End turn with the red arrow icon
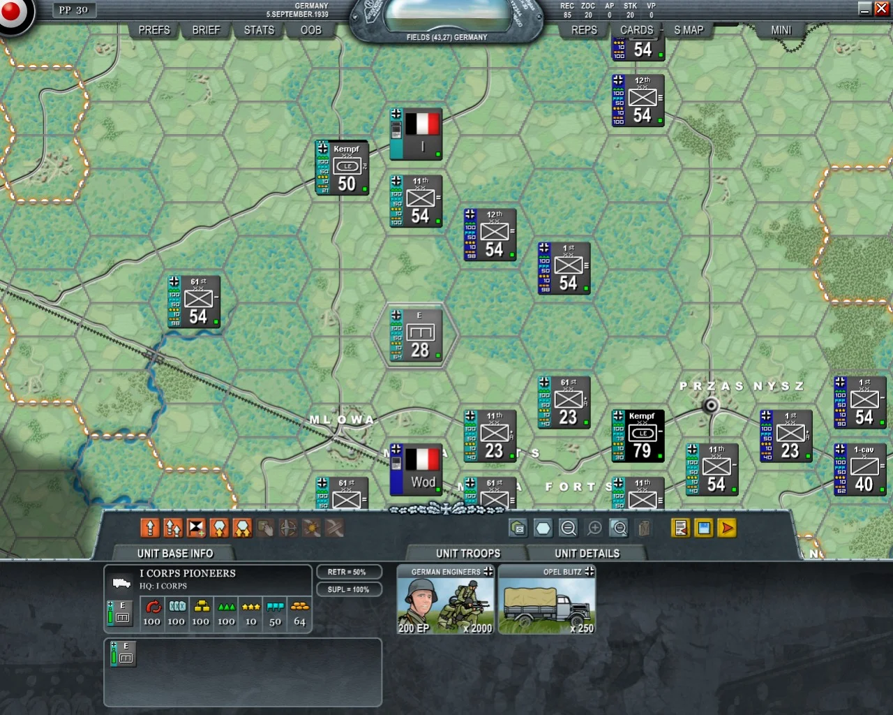Viewport: 893px width, 715px height. [x=727, y=528]
